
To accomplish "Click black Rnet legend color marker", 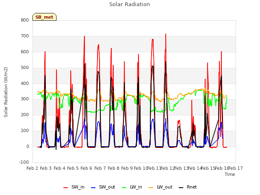I will 181,188.
